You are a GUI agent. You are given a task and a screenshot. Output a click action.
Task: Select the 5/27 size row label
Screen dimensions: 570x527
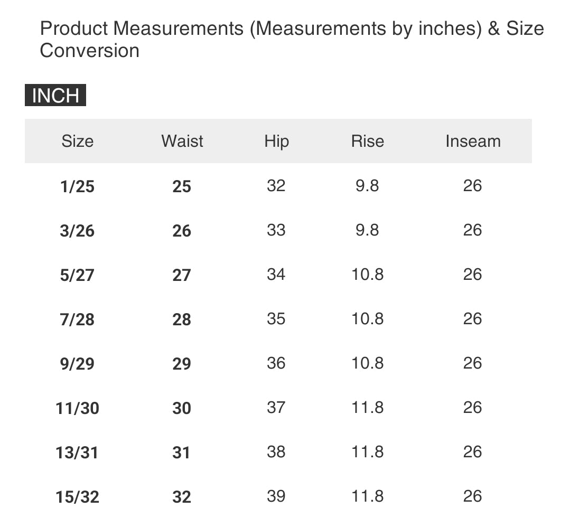(77, 275)
